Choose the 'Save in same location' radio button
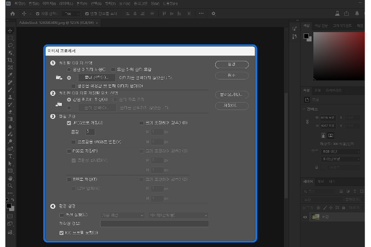This screenshot has width=371, height=247. coord(69,99)
